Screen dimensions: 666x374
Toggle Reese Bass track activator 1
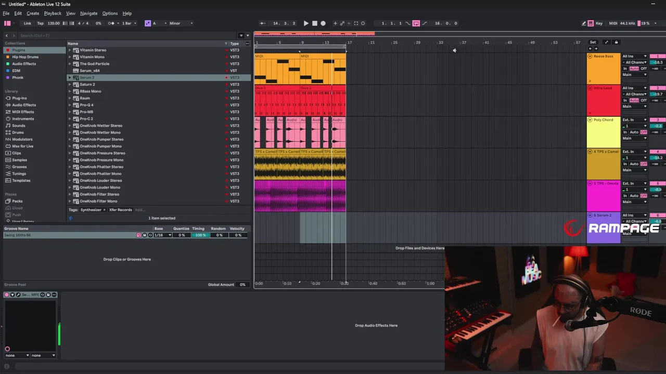click(658, 56)
